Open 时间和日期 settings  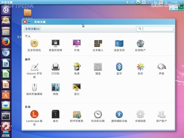[x=98, y=116]
